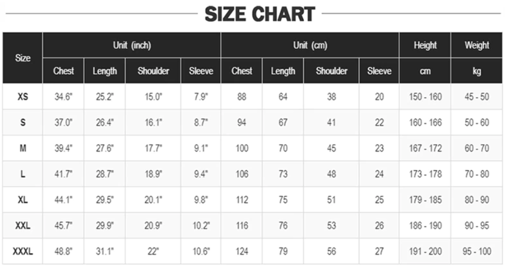Image resolution: width=505 pixels, height=265 pixels.
Task: Select the Weight column header
Action: 477,45
